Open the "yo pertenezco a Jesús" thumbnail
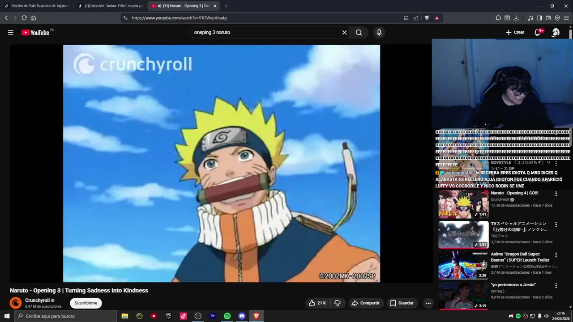573x322 pixels. point(463,296)
